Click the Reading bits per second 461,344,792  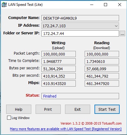click(102, 76)
